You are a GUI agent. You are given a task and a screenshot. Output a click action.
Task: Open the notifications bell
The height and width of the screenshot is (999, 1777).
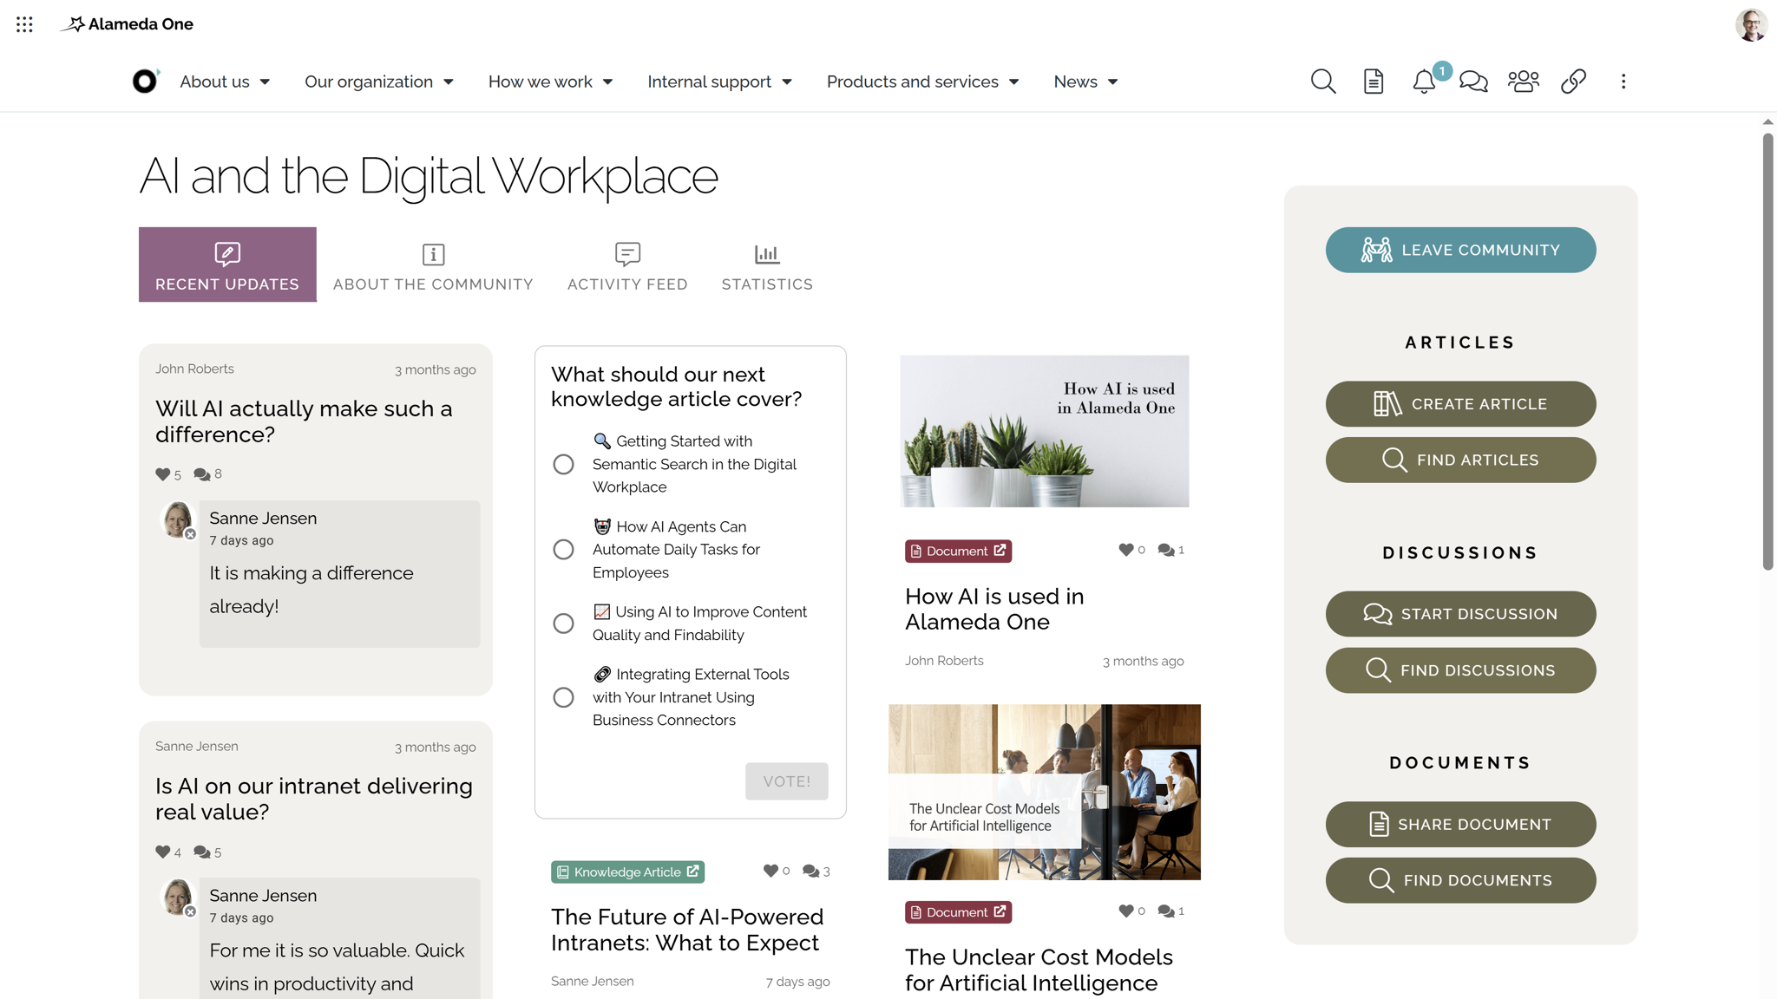pos(1424,82)
